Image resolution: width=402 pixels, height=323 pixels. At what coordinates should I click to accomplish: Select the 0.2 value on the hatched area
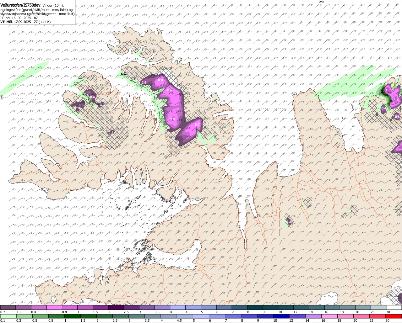[x=111, y=133]
